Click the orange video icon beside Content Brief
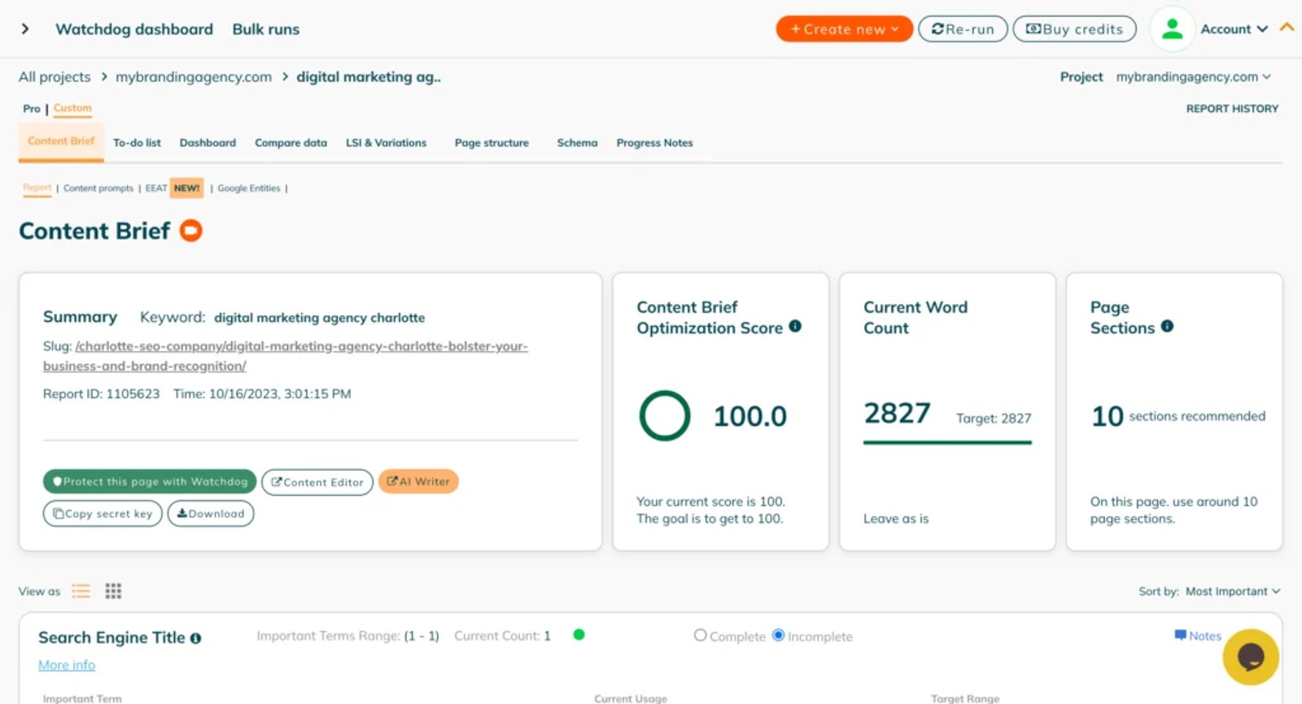The image size is (1302, 704). [191, 231]
